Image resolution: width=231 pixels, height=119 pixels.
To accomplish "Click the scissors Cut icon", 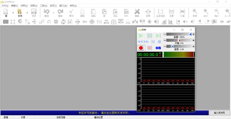I will 71,13.
